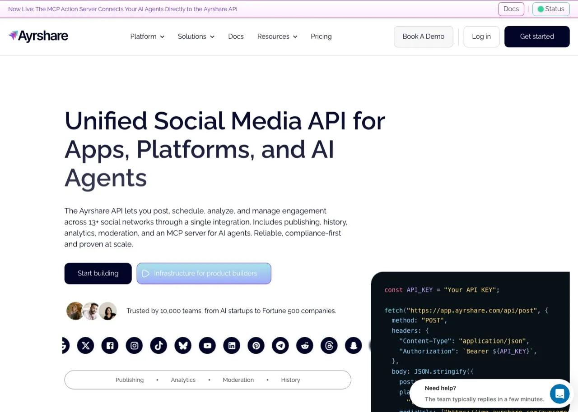Screen dimensions: 578x412
Task: Click the Bluesky butterfly icon
Action: tap(183, 346)
